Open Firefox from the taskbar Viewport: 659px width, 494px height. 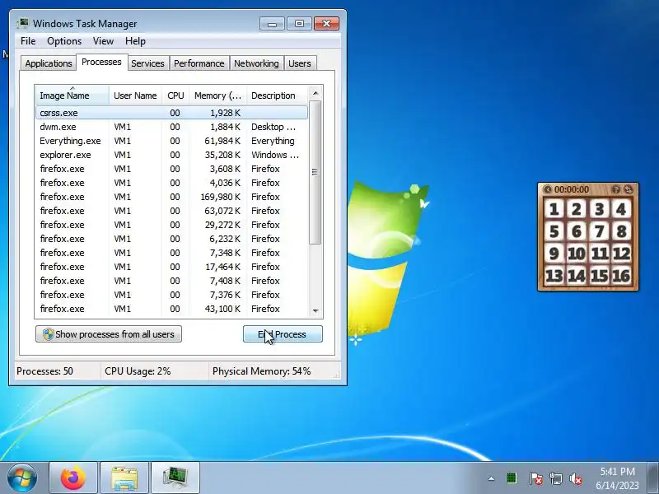pos(73,478)
